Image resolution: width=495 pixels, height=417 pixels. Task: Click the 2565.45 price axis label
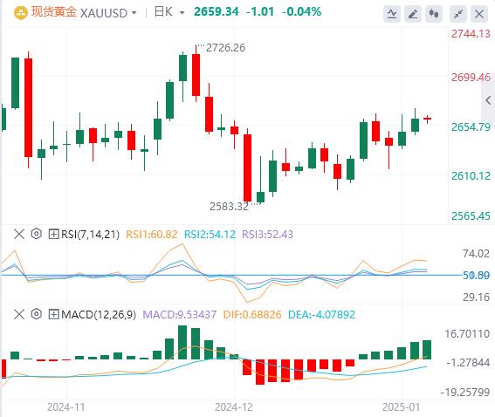coord(471,216)
